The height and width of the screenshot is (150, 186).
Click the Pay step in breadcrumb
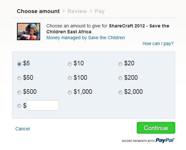pyautogui.click(x=100, y=11)
